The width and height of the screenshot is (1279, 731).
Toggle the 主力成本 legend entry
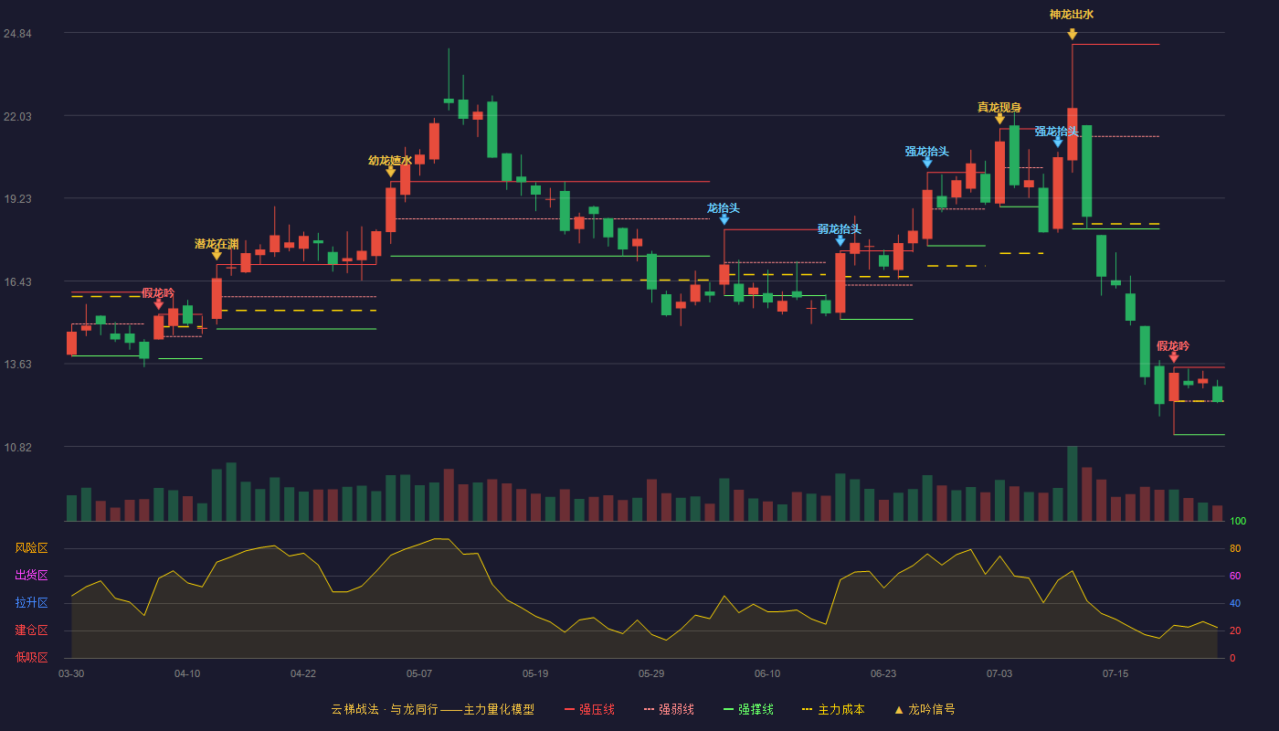pos(833,709)
